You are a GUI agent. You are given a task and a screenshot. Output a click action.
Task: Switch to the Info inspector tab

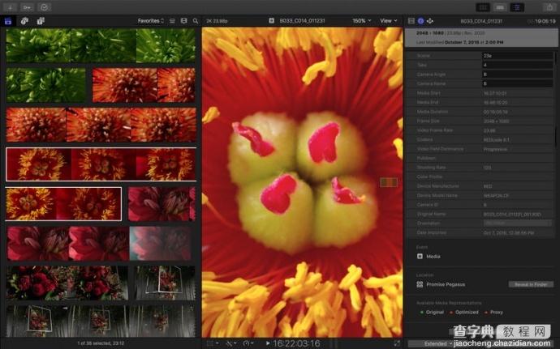pyautogui.click(x=420, y=20)
